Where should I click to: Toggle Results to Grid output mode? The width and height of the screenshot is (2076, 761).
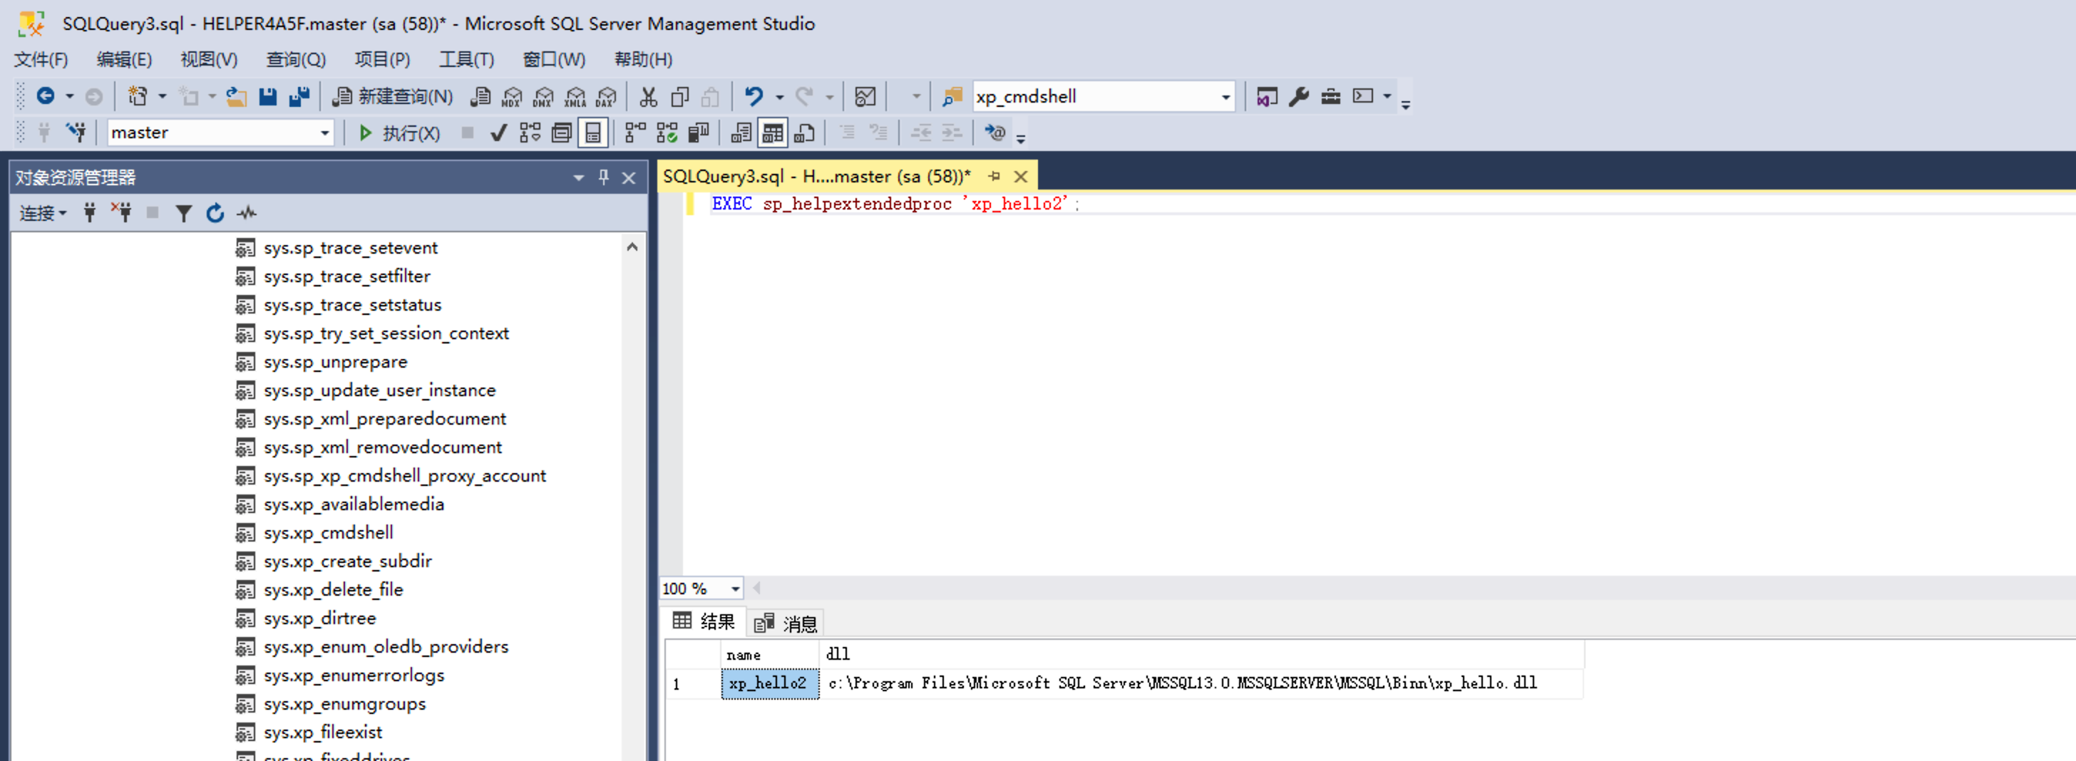tap(772, 133)
